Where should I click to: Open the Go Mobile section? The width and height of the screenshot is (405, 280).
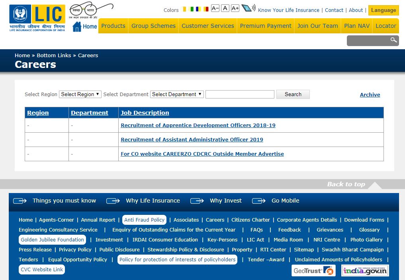click(286, 201)
